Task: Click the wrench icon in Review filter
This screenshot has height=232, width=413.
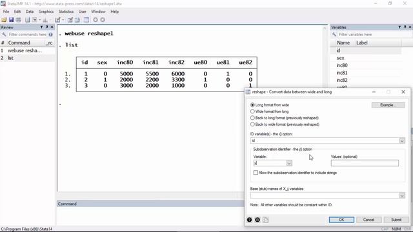Action: tap(4, 34)
